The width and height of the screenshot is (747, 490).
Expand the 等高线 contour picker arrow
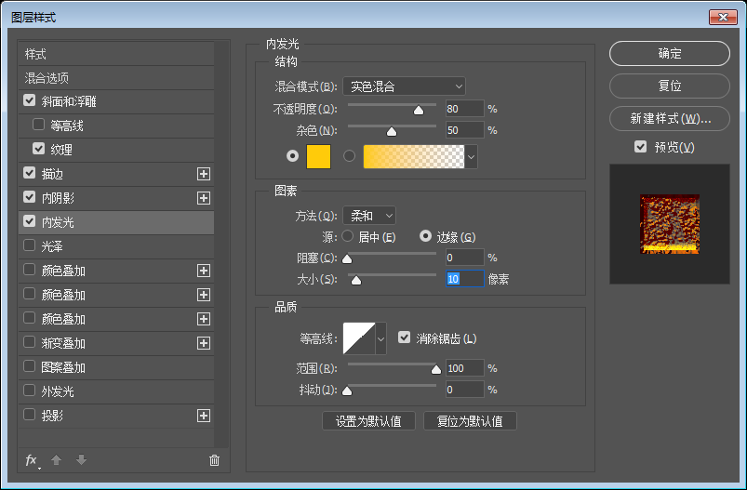tap(380, 339)
